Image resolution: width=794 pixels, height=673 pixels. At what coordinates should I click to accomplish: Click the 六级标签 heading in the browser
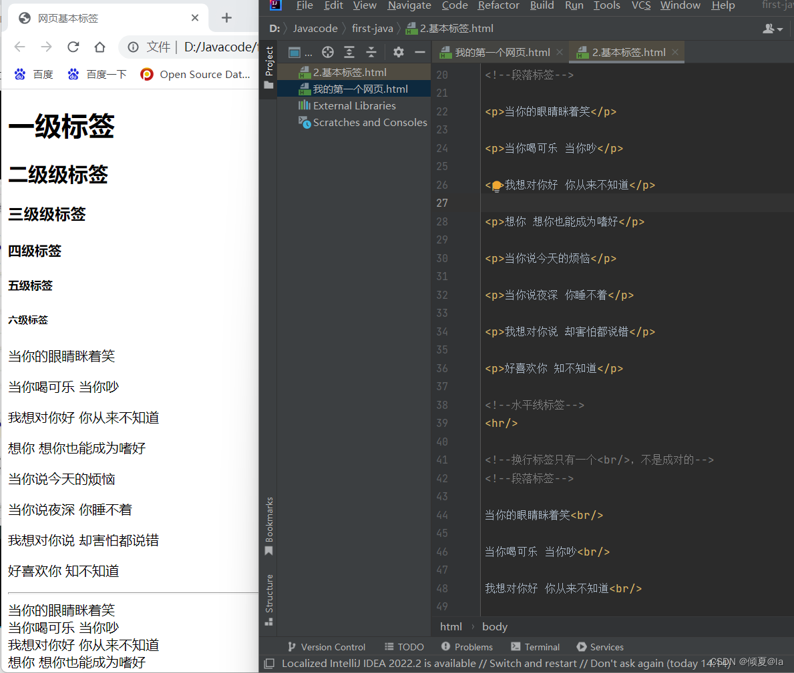[x=28, y=320]
